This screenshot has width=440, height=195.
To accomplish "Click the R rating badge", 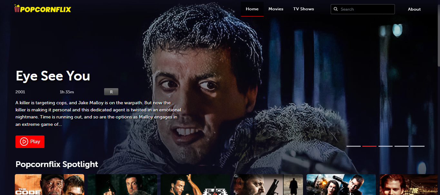I will pos(111,92).
